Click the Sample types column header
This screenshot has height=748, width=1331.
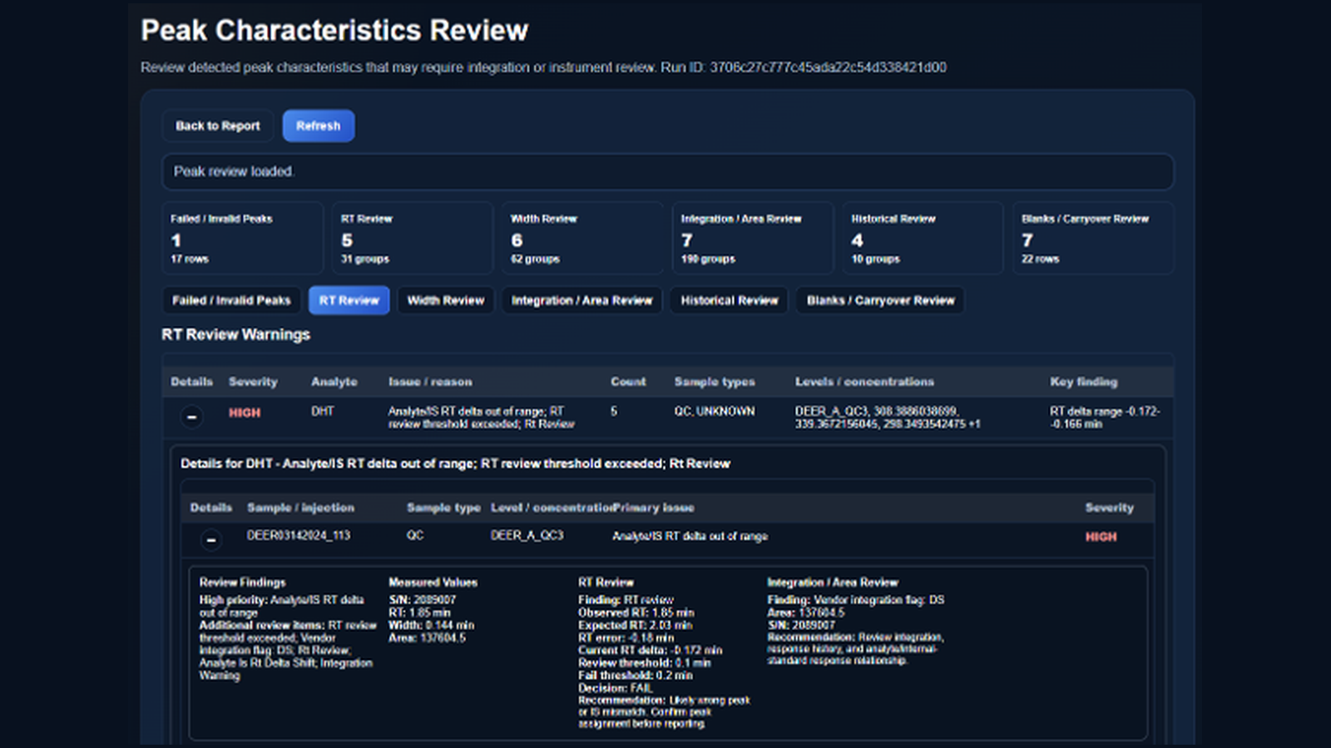[715, 381]
